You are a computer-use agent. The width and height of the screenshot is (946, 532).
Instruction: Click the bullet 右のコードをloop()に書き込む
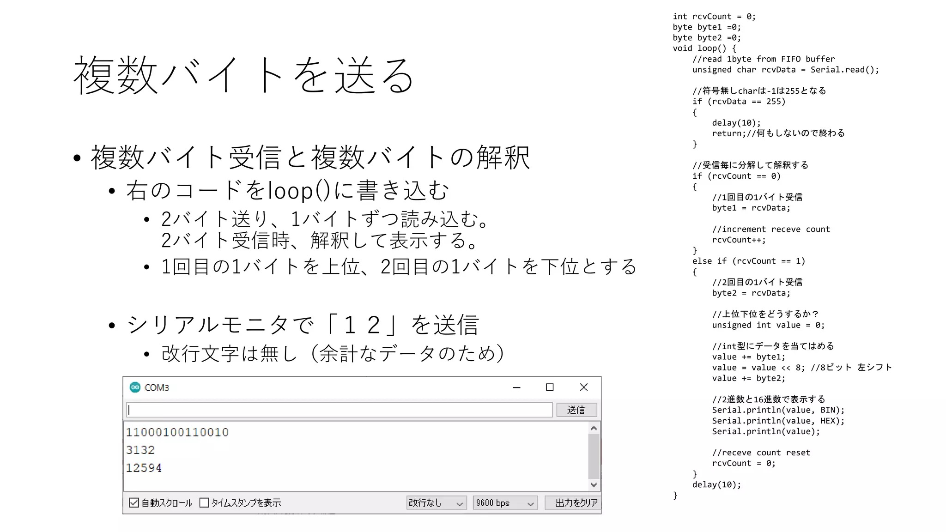[x=287, y=190]
